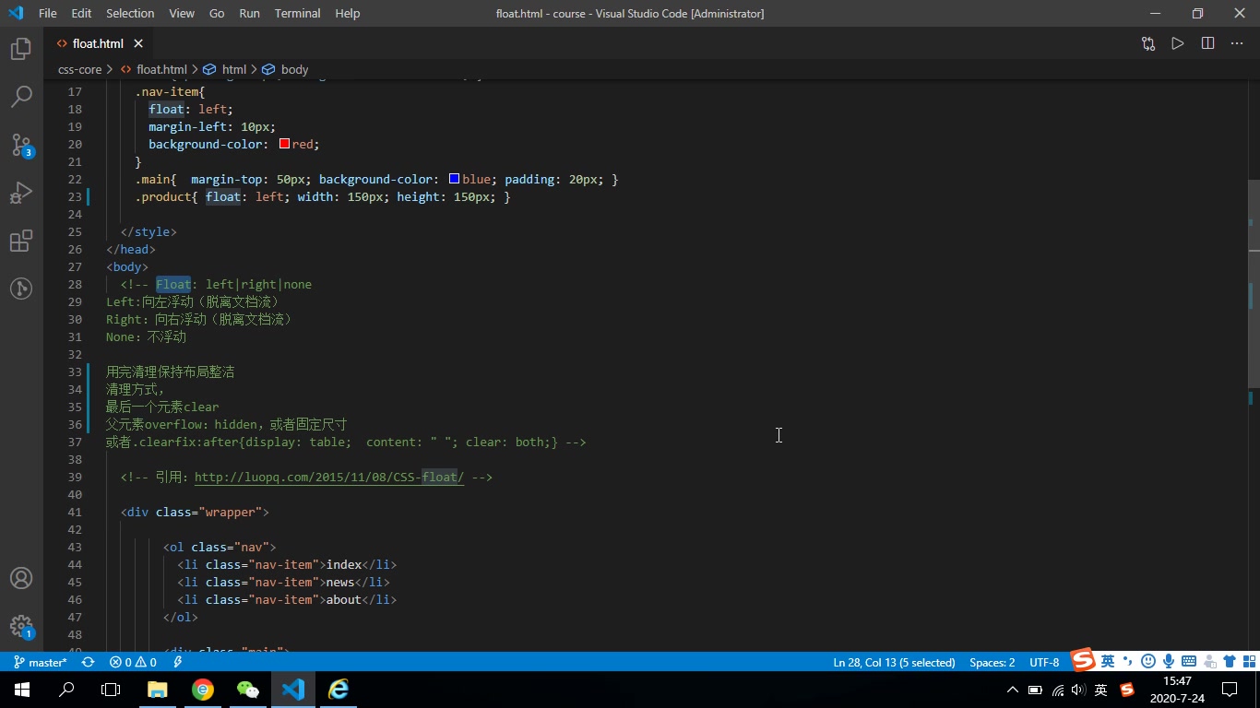Click the editor vertical scrollbar
The height and width of the screenshot is (708, 1260).
(x=1254, y=283)
